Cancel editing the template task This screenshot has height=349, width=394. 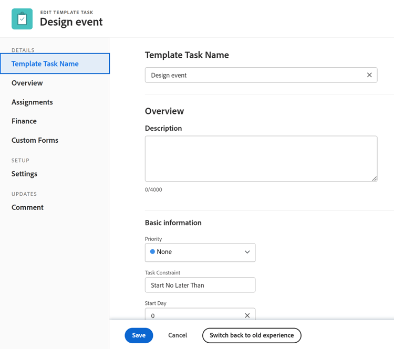point(178,335)
